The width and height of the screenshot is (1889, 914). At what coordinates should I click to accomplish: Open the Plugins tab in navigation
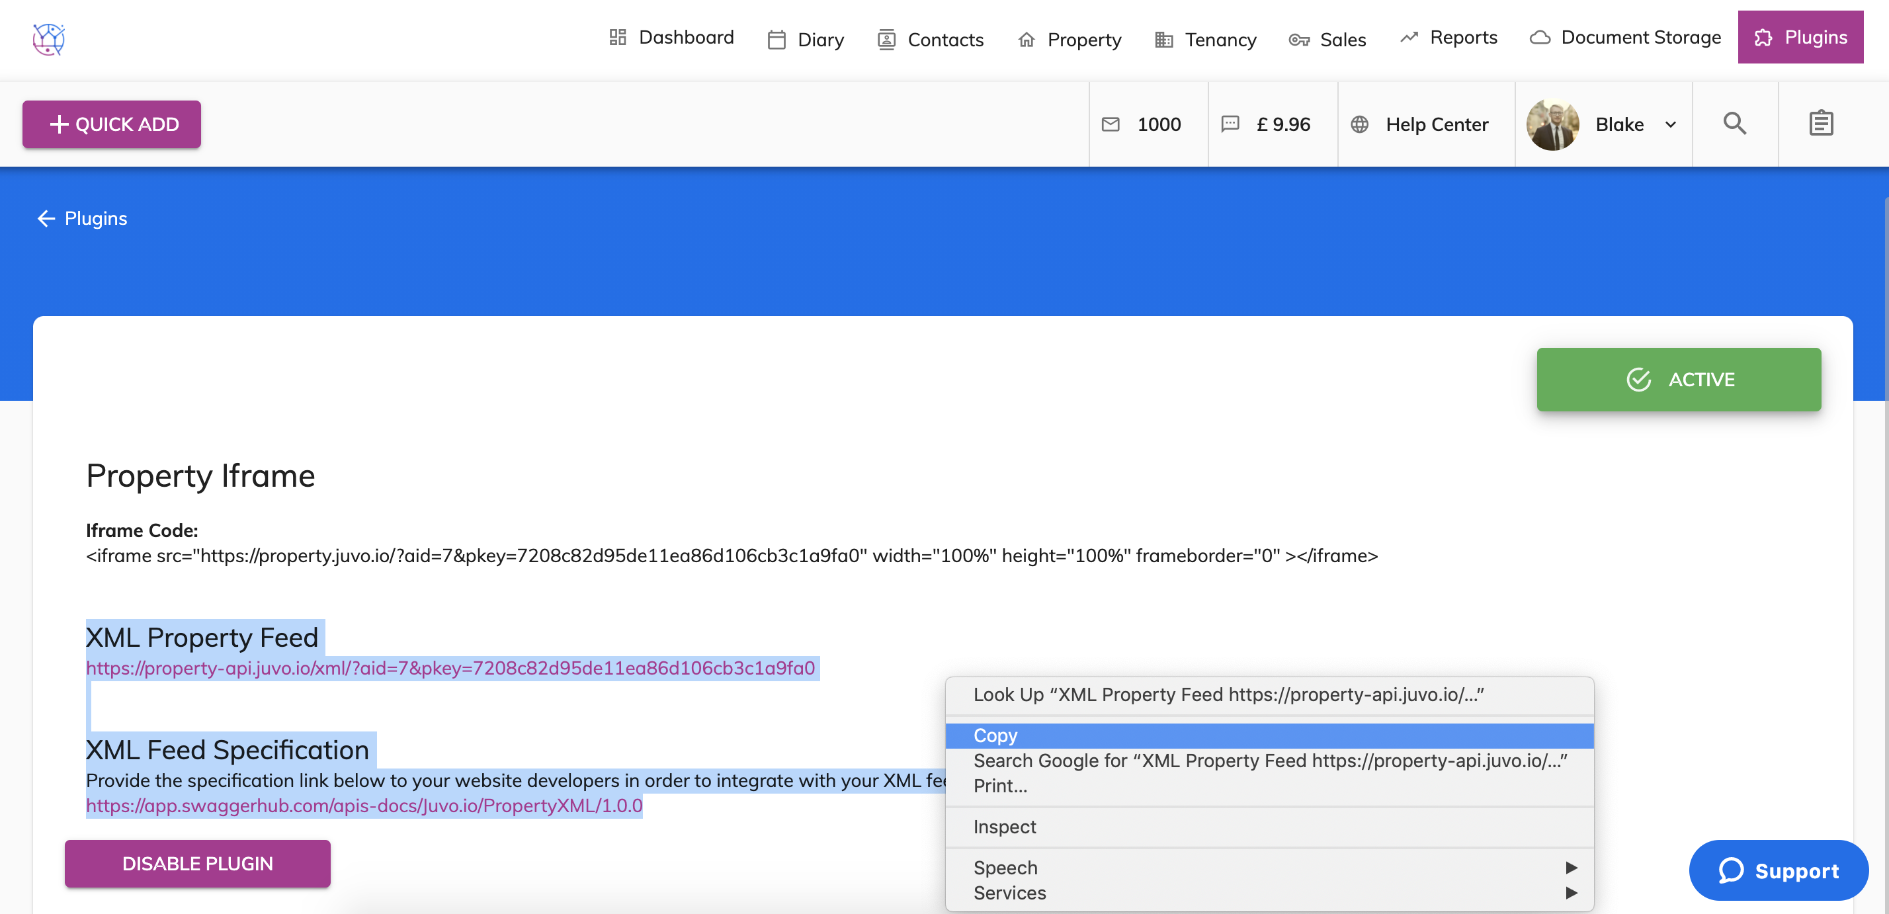click(1800, 38)
